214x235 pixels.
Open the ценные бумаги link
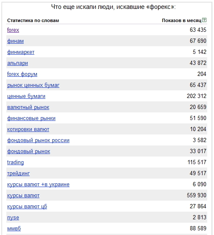pos(26,96)
